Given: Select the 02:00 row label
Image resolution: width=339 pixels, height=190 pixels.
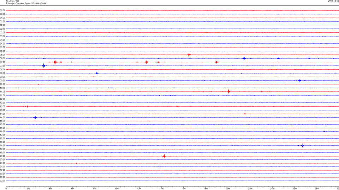Looking at the screenshot, I should tap(2, 25).
